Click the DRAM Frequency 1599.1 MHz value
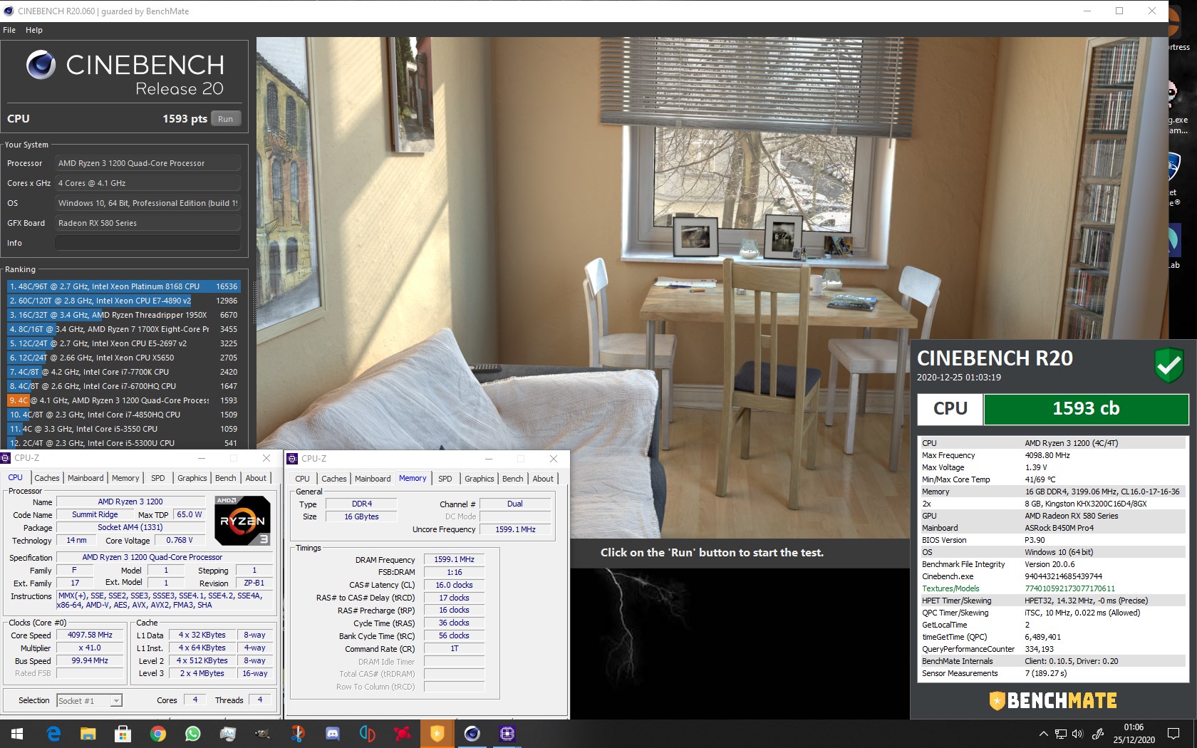This screenshot has height=748, width=1197. tap(454, 559)
